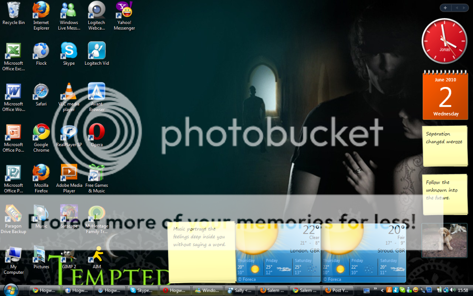Image resolution: width=473 pixels, height=296 pixels.
Task: Switch to the Chrome 'Hogw...' taskbar window
Action: [45, 290]
